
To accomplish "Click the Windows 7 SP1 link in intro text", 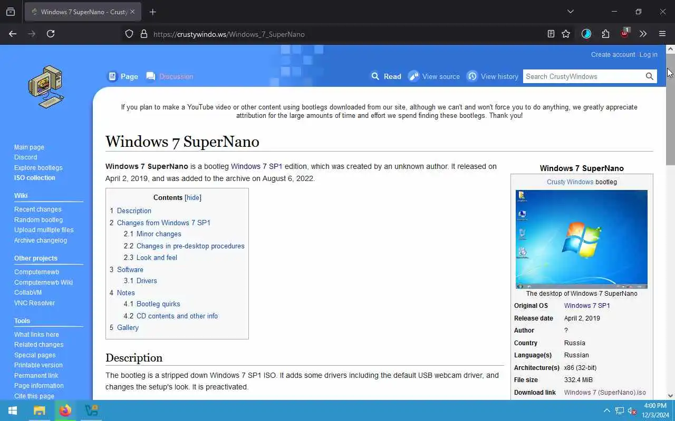I will (256, 166).
